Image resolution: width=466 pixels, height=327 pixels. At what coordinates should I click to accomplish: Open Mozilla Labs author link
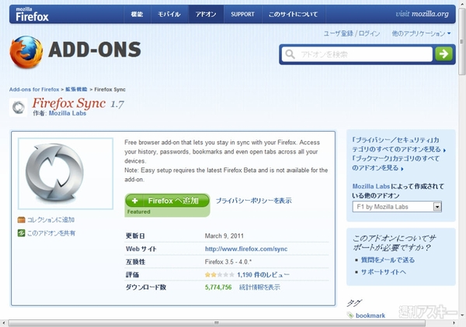[68, 113]
